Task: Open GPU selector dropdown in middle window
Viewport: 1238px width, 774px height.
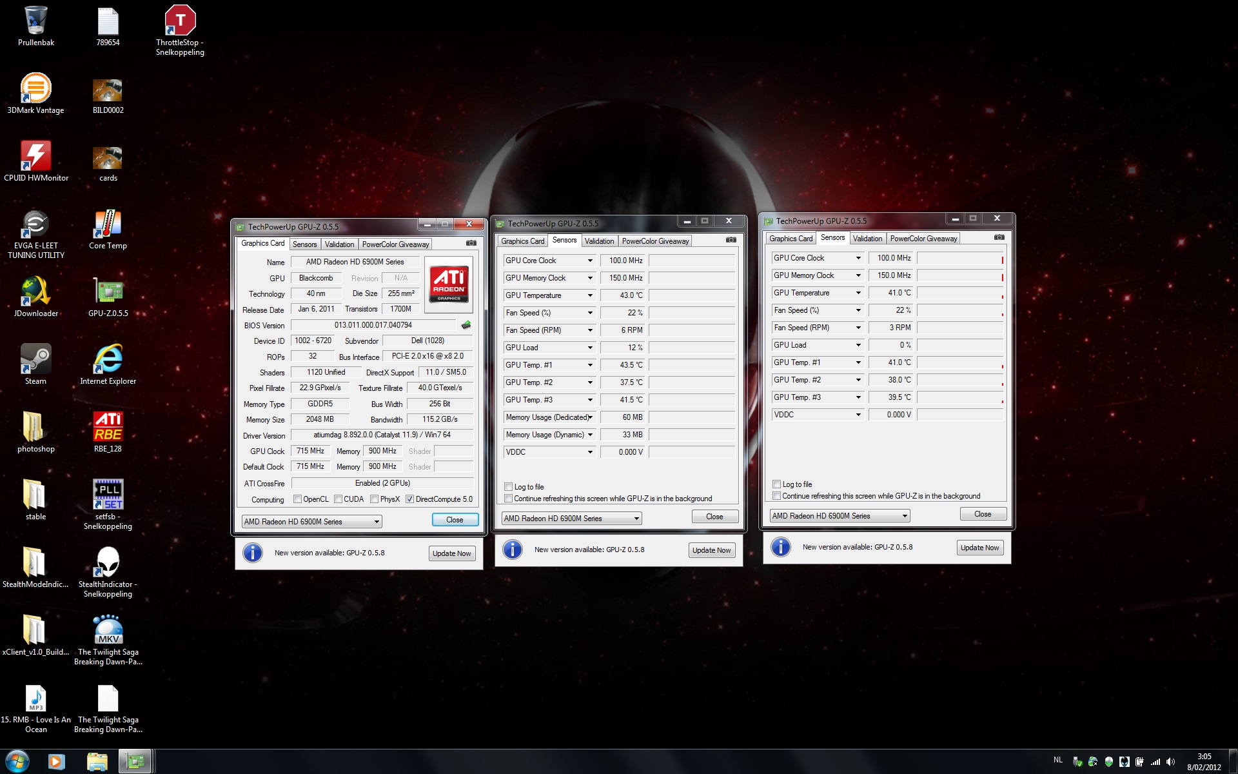Action: [572, 518]
